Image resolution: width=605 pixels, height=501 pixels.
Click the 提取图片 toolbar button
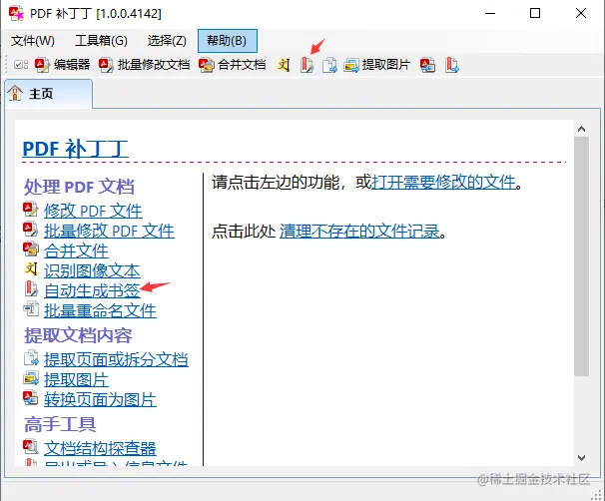(376, 65)
